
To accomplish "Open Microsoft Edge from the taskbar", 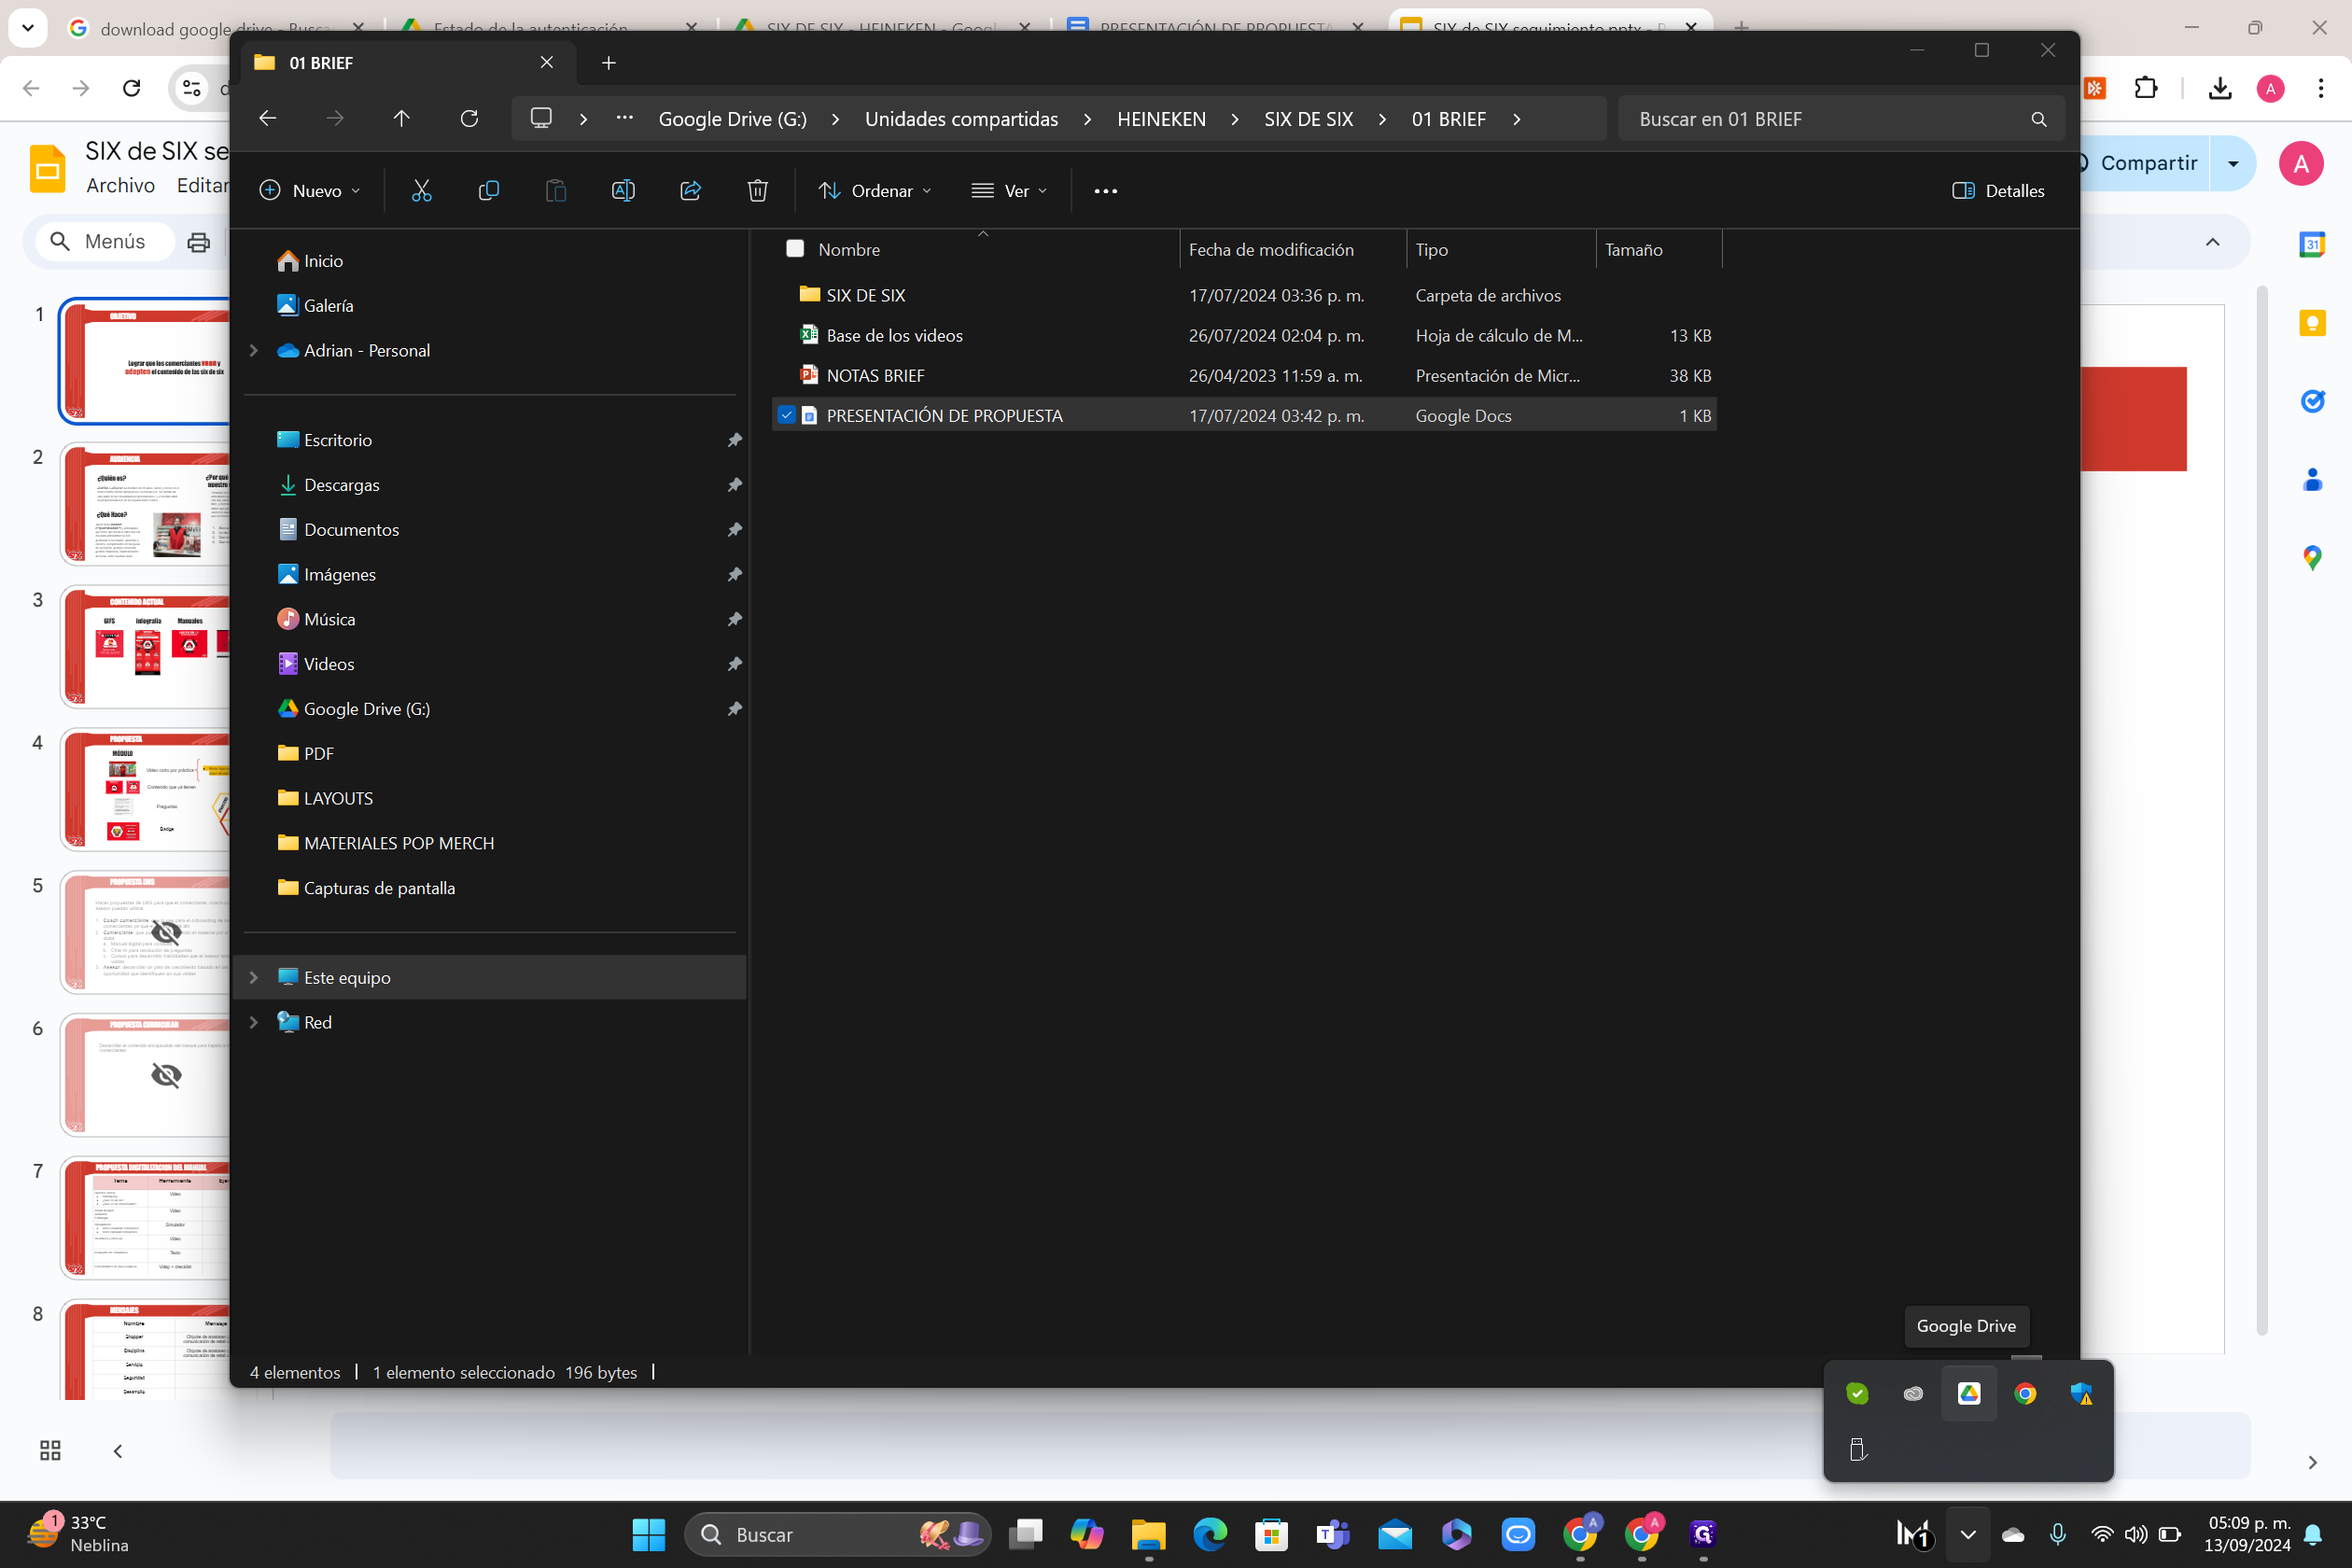I will 1210,1534.
